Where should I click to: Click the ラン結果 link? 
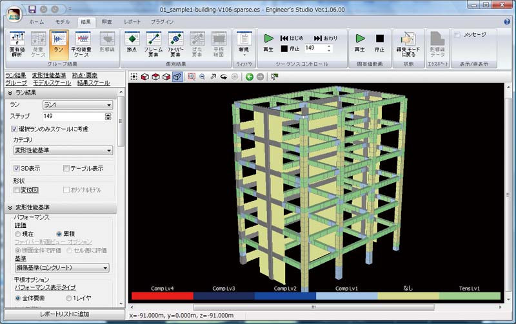[15, 75]
